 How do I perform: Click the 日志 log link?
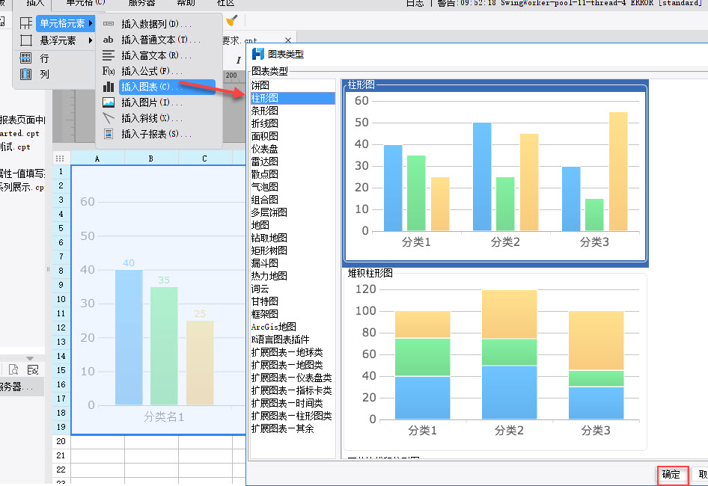[x=415, y=3]
